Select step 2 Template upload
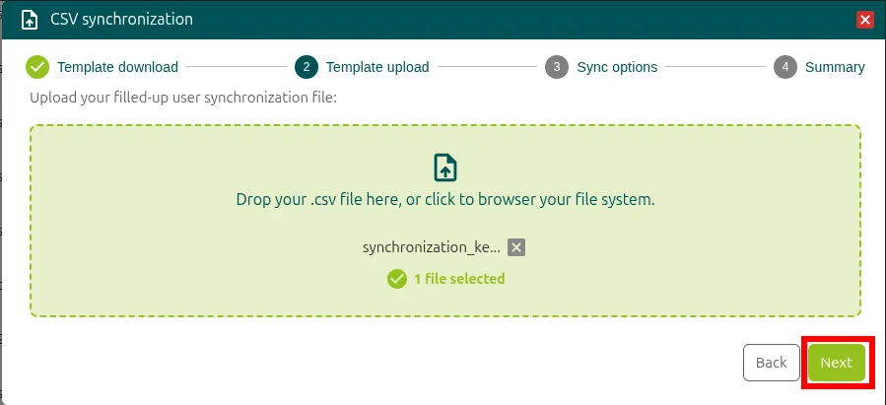Screen dimensions: 886x405 [x=363, y=67]
